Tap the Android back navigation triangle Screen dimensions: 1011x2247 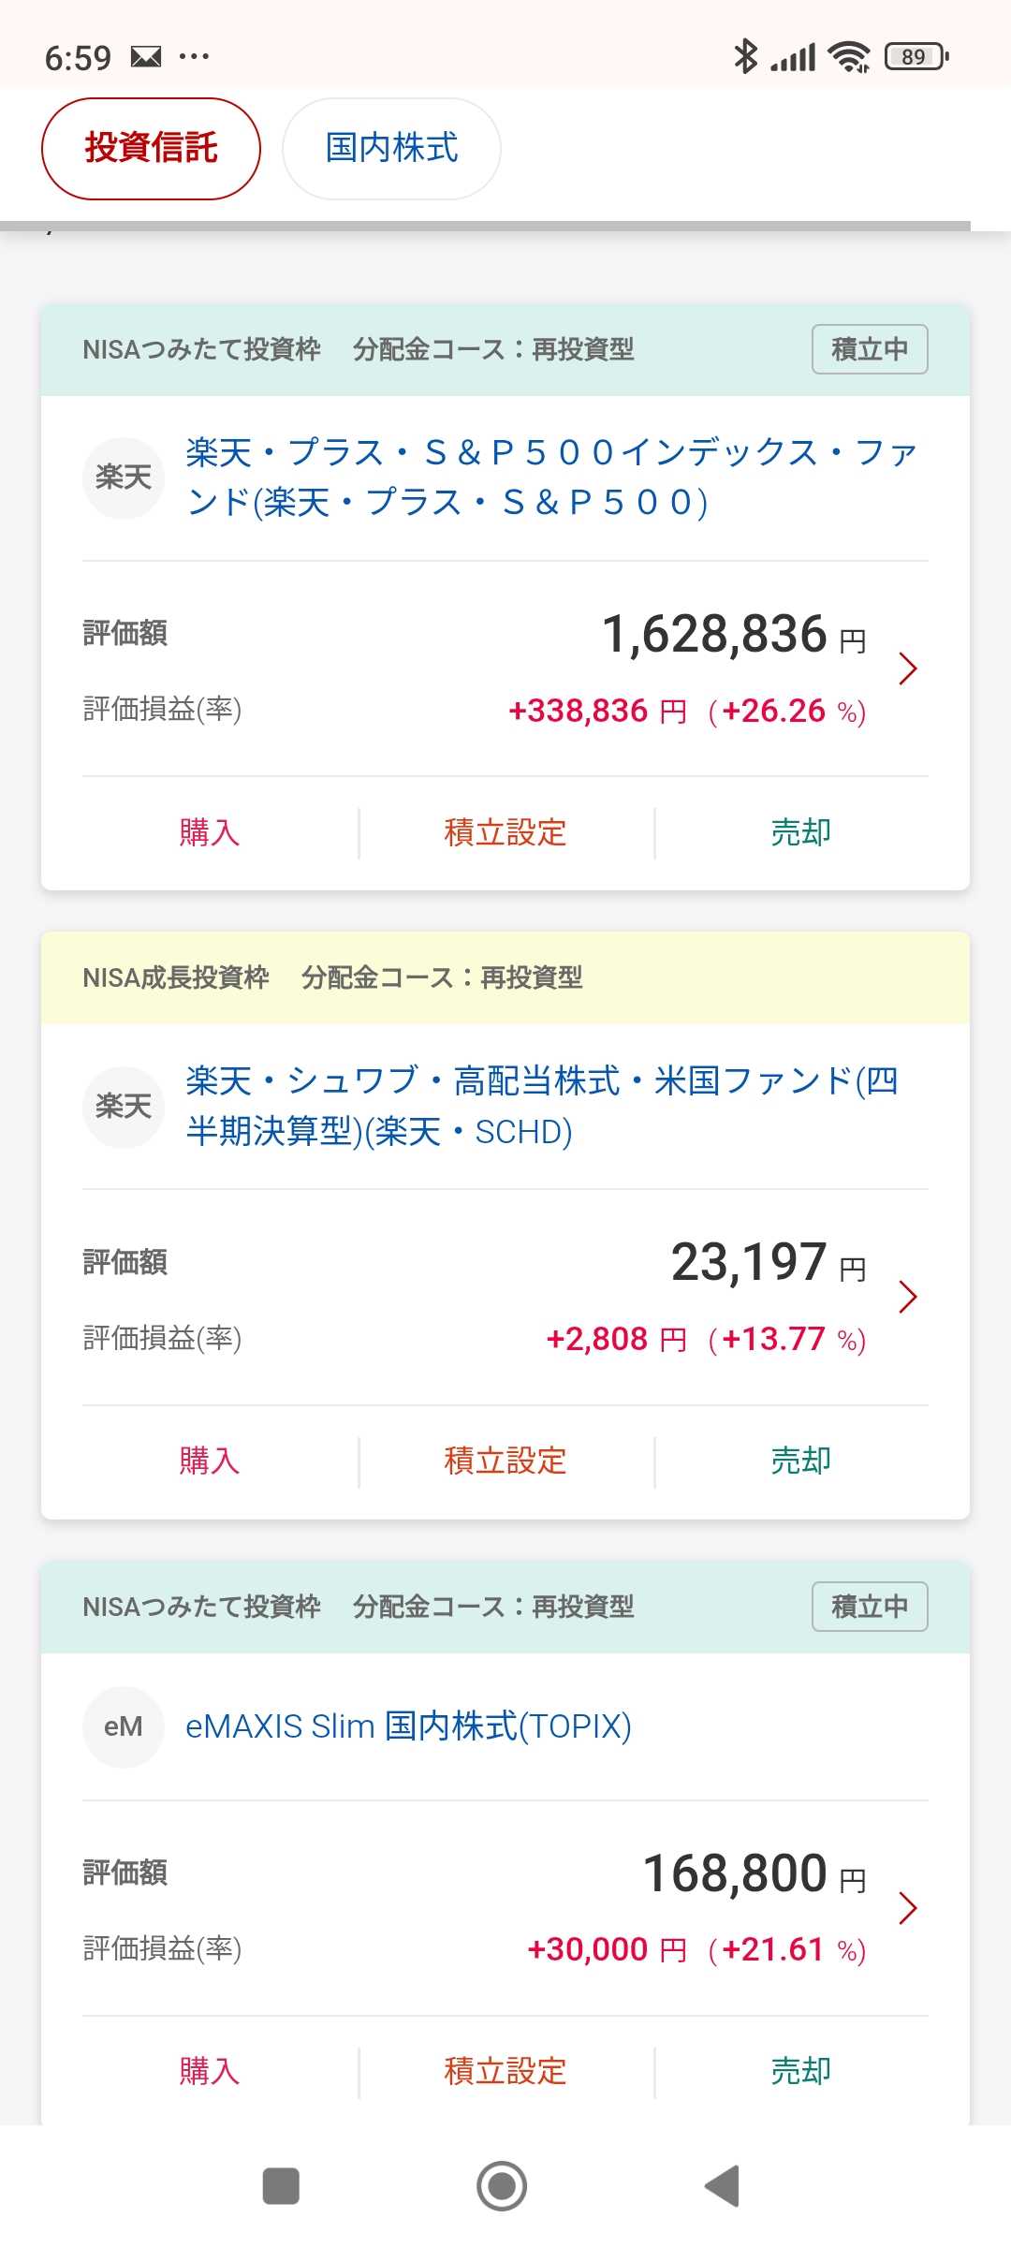tap(723, 2186)
